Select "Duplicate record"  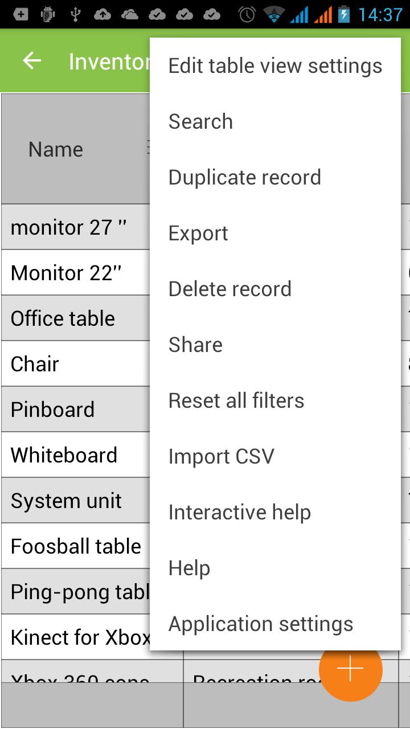[245, 177]
